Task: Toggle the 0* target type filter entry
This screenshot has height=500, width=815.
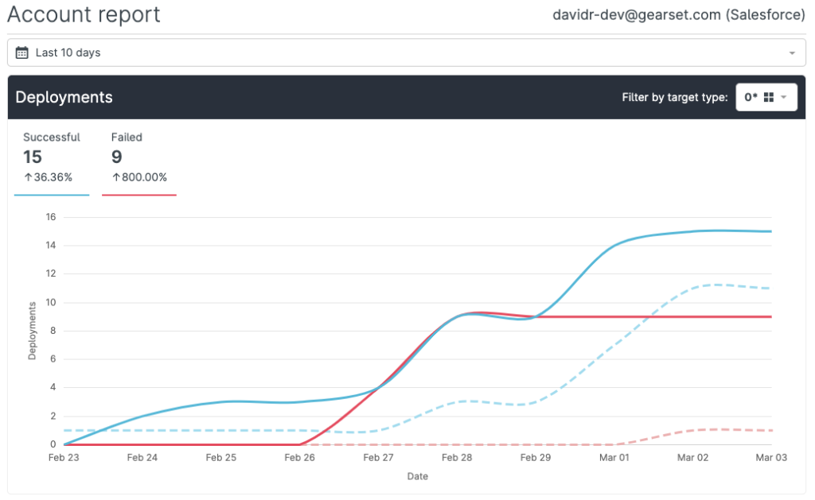Action: [x=751, y=96]
